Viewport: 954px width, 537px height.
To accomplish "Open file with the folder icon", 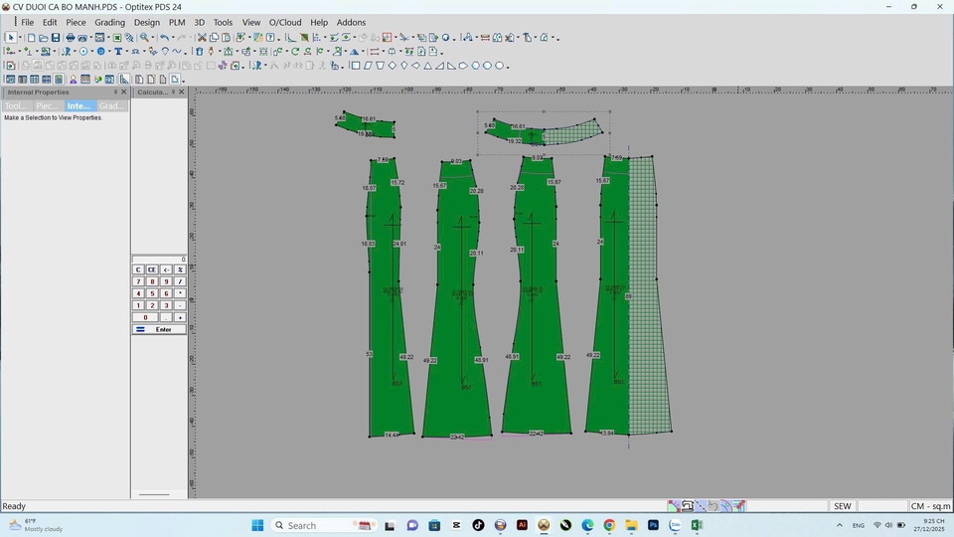I will click(43, 38).
